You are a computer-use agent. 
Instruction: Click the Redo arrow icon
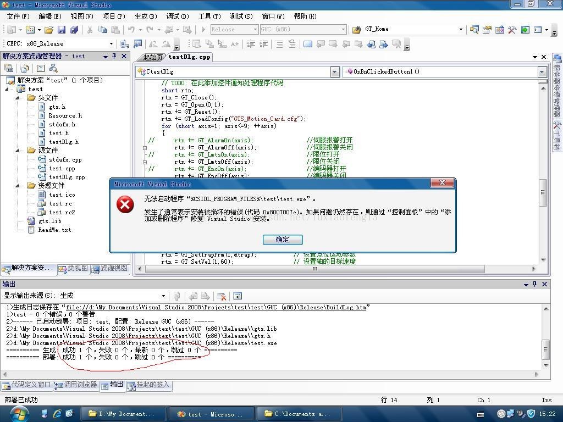(150, 30)
